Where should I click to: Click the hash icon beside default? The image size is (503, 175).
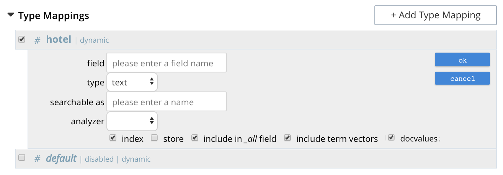(38, 159)
